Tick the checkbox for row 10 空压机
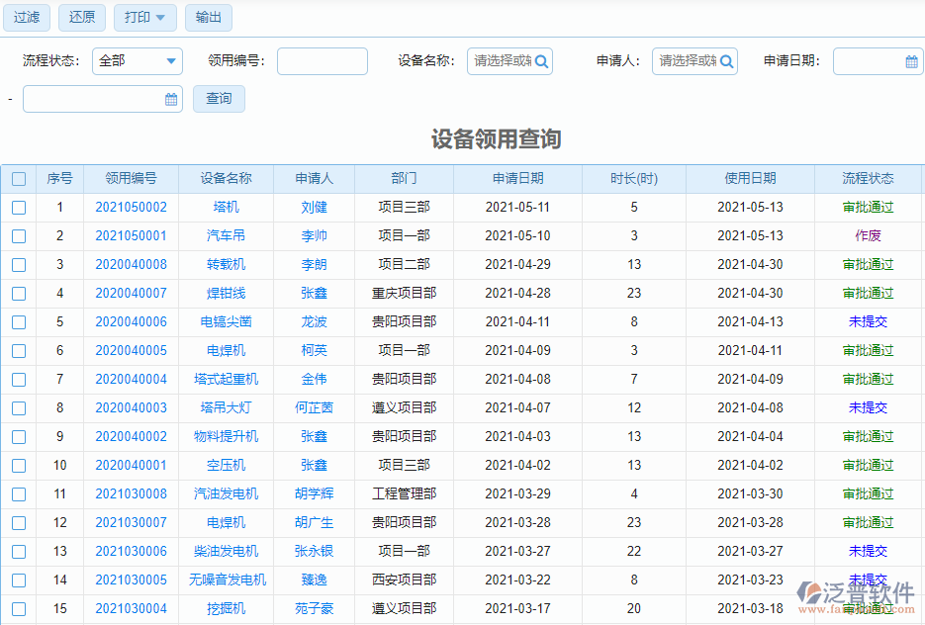 pos(19,466)
